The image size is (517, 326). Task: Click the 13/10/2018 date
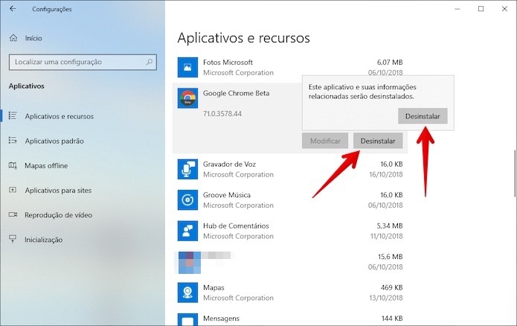(x=386, y=298)
